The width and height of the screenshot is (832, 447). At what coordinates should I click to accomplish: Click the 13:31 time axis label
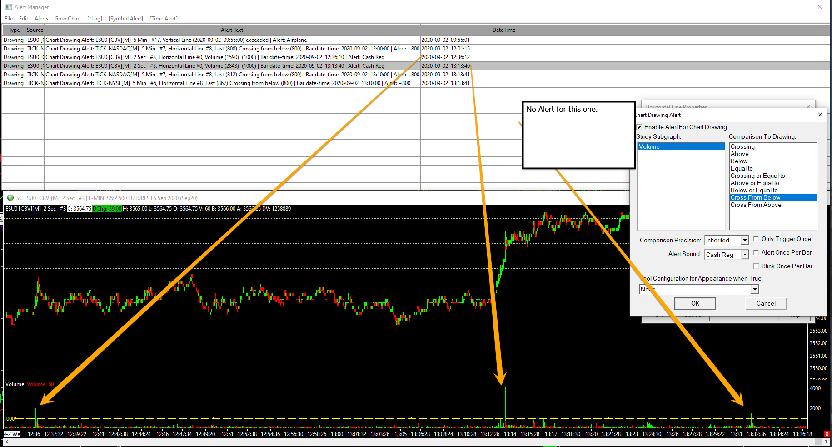click(736, 434)
